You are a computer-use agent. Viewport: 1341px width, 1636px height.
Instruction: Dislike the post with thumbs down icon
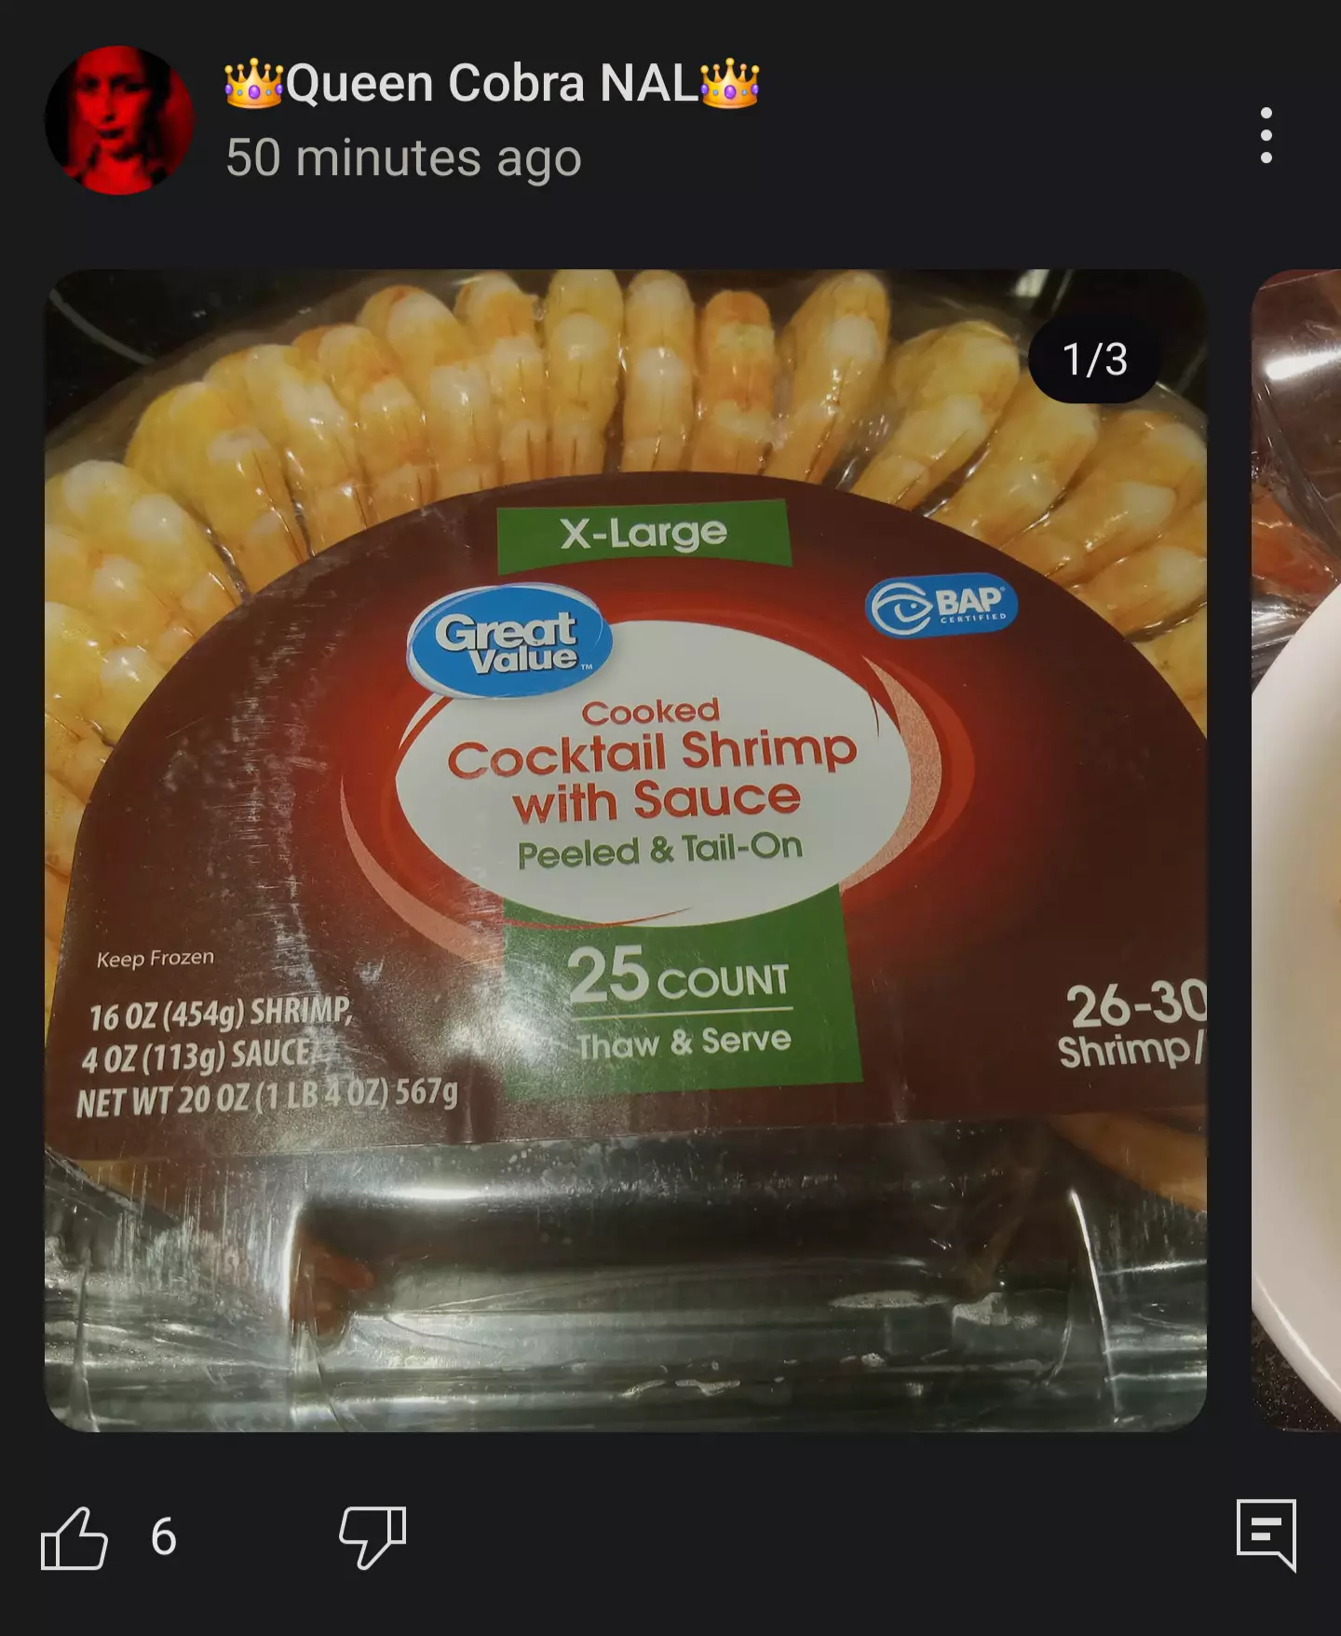(x=372, y=1537)
